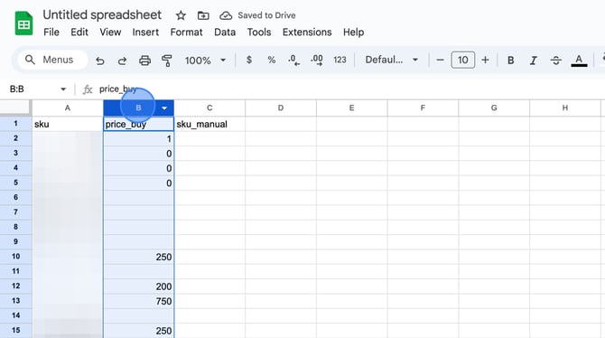This screenshot has width=605, height=338.
Task: Format as percent
Action: pyautogui.click(x=272, y=60)
